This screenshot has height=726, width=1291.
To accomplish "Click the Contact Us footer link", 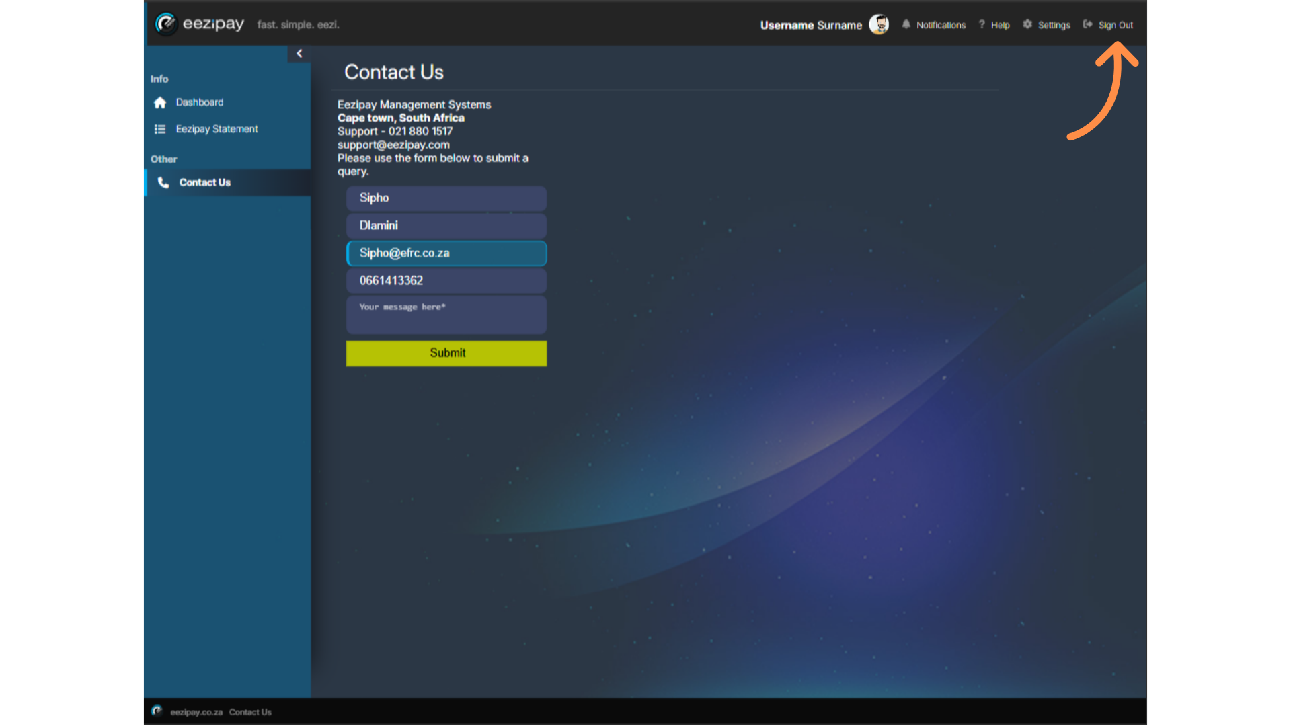I will pyautogui.click(x=250, y=712).
